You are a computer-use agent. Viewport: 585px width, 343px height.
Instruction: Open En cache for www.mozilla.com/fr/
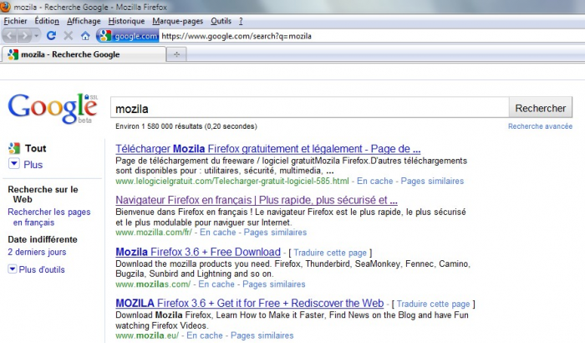[x=217, y=233]
